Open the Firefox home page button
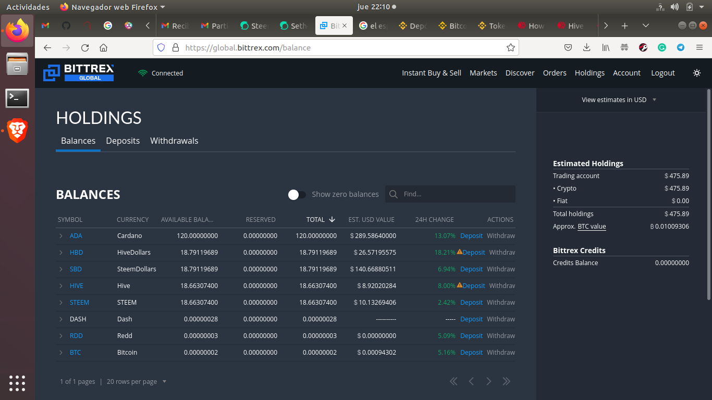The width and height of the screenshot is (712, 400). pos(103,47)
